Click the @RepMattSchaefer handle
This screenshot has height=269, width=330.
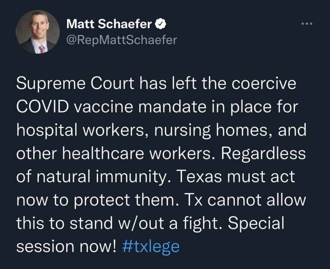[121, 40]
